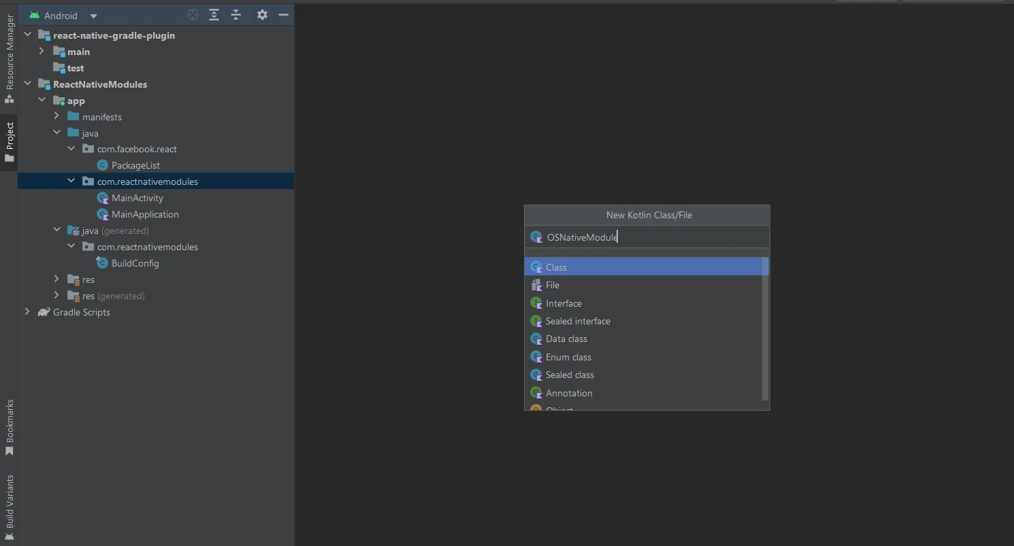This screenshot has height=546, width=1014.
Task: Click the MainActivity Kotlin class icon
Action: (103, 198)
